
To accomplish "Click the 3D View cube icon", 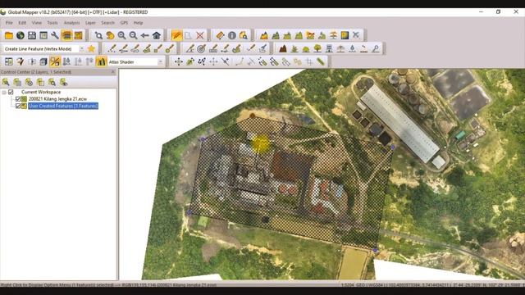I will click(x=43, y=62).
